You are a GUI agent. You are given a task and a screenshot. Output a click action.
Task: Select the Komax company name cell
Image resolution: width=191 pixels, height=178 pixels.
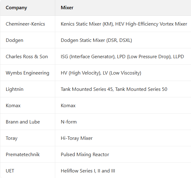pos(13,106)
